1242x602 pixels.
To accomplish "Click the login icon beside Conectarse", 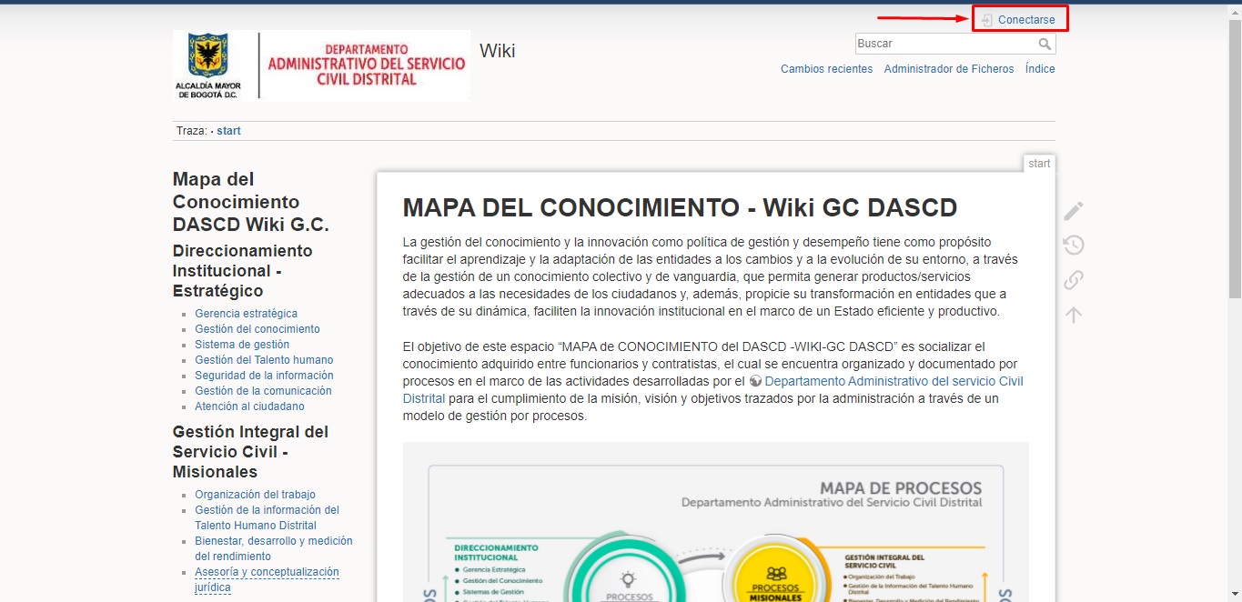I will click(987, 19).
